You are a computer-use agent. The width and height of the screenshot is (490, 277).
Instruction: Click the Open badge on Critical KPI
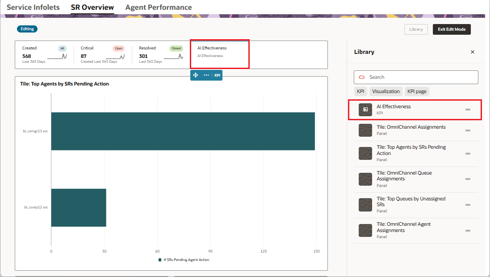pos(119,48)
